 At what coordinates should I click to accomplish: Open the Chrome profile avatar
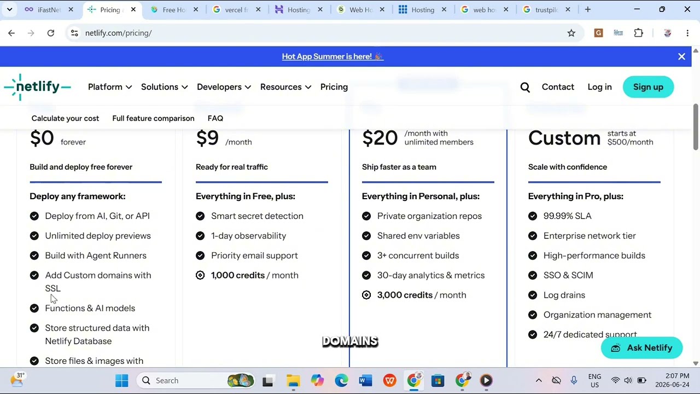coord(667,33)
